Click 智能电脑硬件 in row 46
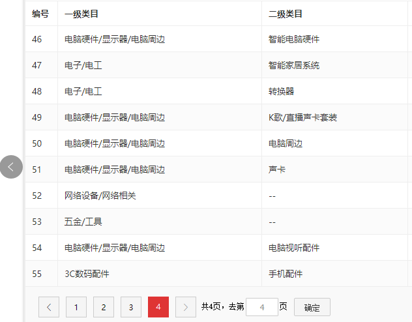 click(x=294, y=39)
